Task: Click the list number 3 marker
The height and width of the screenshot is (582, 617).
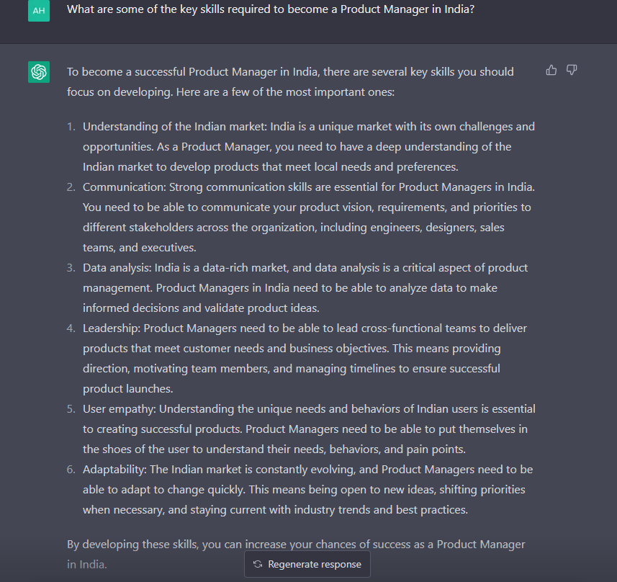Action: pos(71,268)
